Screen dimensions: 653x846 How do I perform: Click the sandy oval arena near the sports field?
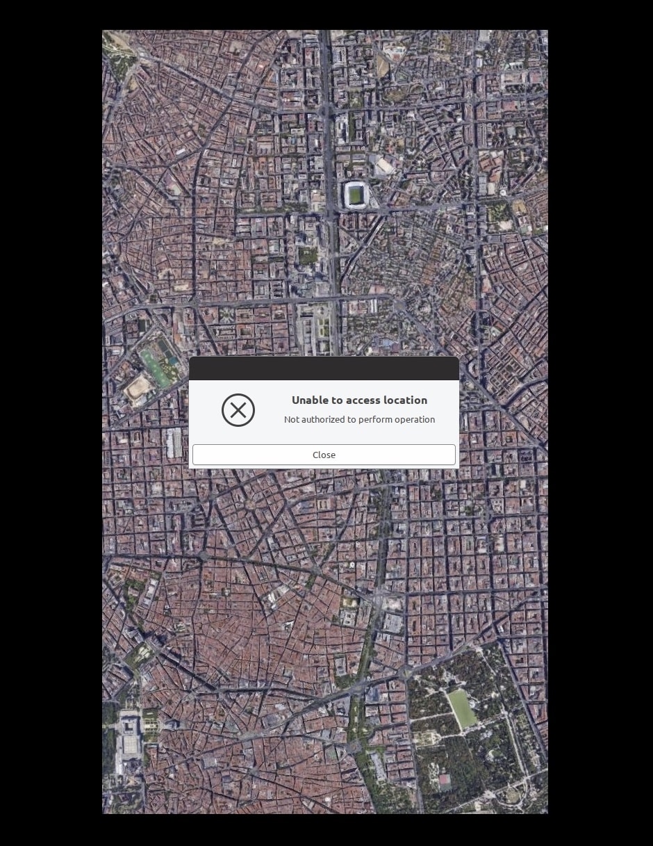[x=137, y=387]
